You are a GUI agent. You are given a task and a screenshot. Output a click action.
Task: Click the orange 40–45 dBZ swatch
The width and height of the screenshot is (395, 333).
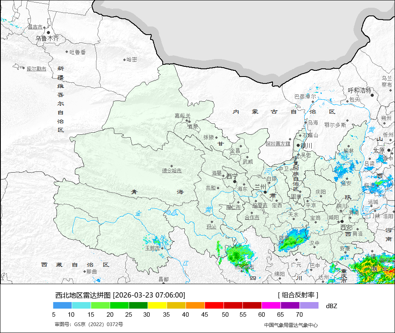pos(195,305)
